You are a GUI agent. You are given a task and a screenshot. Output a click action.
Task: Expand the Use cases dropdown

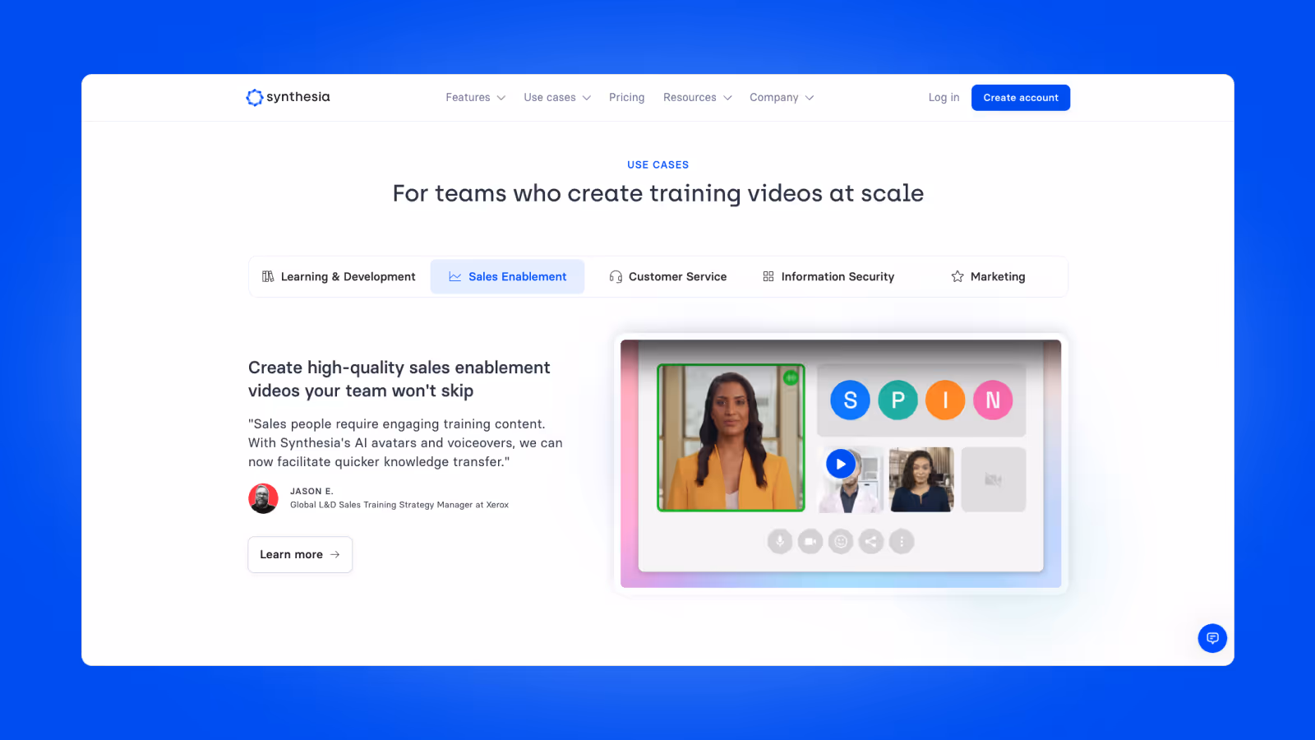click(x=557, y=97)
